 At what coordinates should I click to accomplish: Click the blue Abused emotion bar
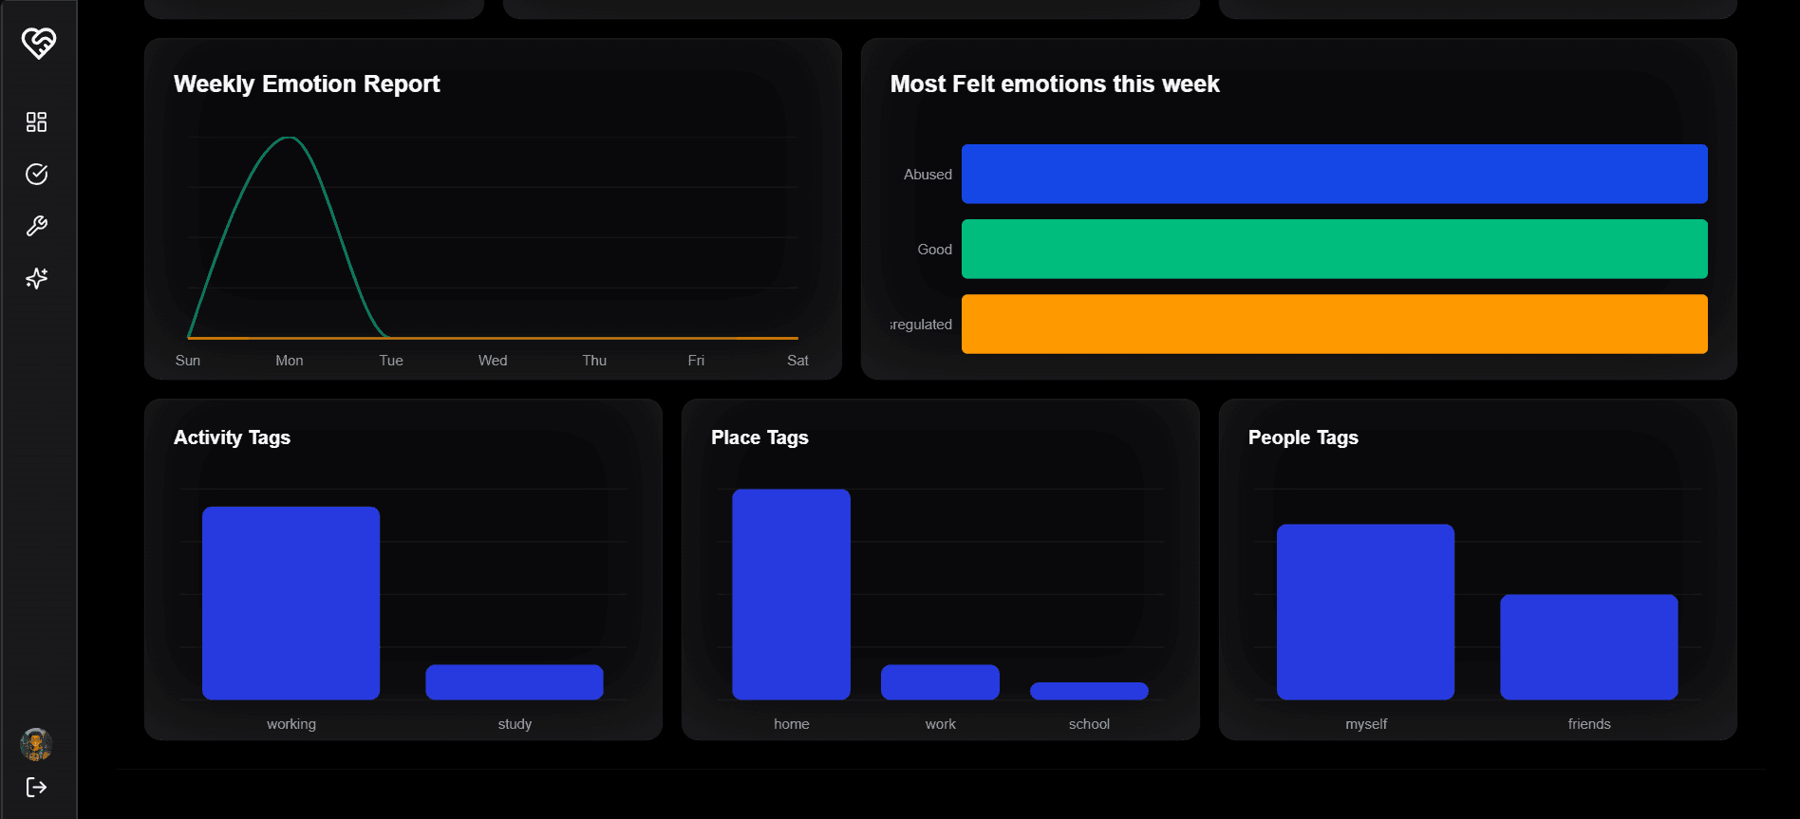point(1334,174)
